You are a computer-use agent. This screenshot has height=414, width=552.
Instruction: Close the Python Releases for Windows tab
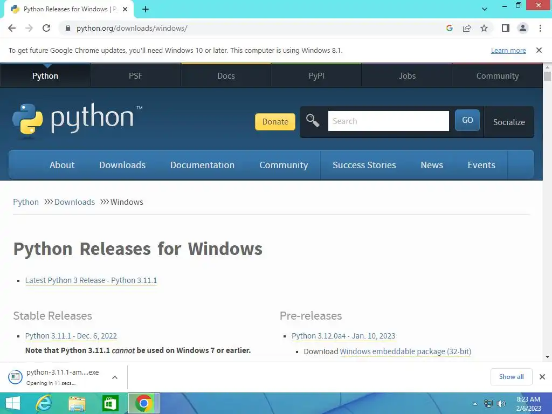pos(125,9)
